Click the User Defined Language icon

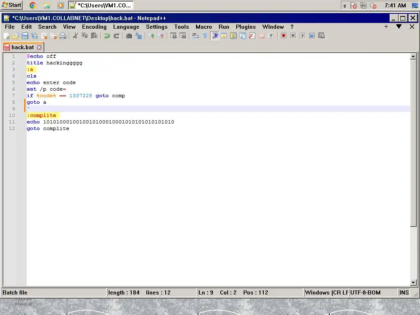224,36
